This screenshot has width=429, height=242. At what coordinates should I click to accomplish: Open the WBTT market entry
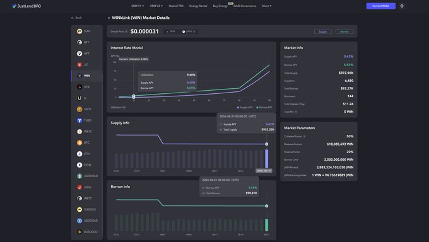click(86, 199)
